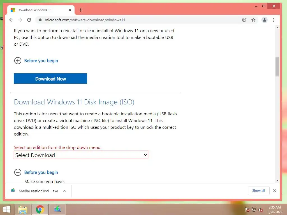
Task: Share this page using the share icon
Action: pos(244,20)
